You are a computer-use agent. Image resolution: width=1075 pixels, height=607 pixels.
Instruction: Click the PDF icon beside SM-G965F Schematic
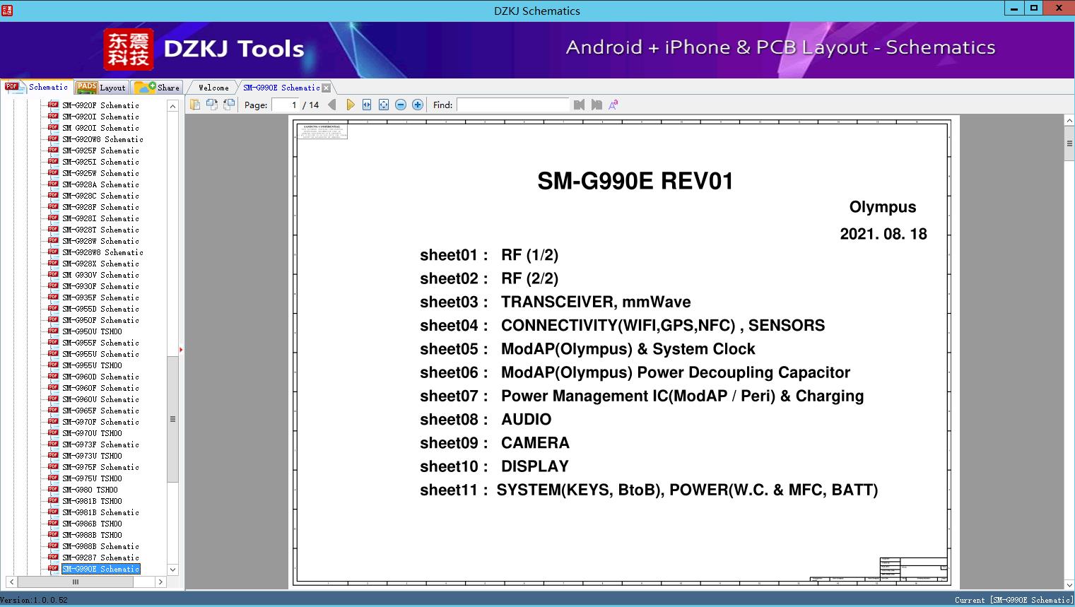click(53, 410)
